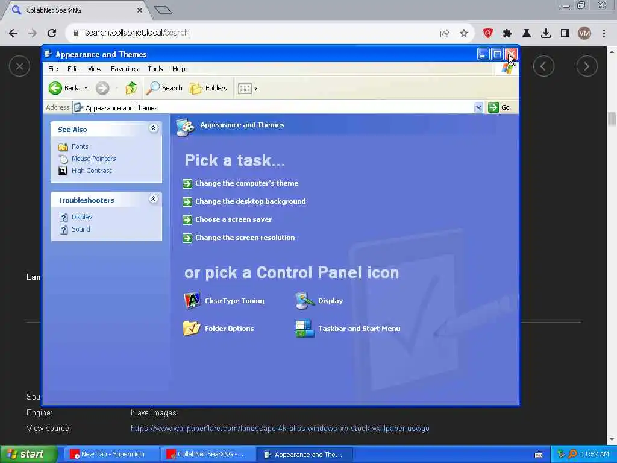Collapse the See Also panel
The width and height of the screenshot is (617, 463).
click(x=154, y=128)
